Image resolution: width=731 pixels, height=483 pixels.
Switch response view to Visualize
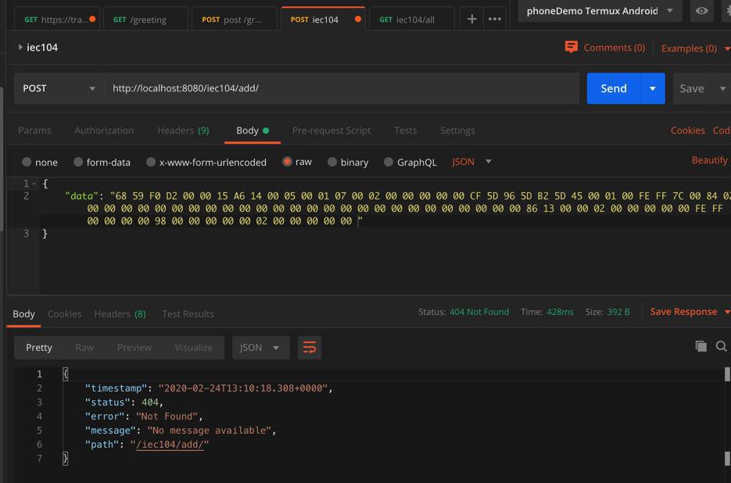193,348
